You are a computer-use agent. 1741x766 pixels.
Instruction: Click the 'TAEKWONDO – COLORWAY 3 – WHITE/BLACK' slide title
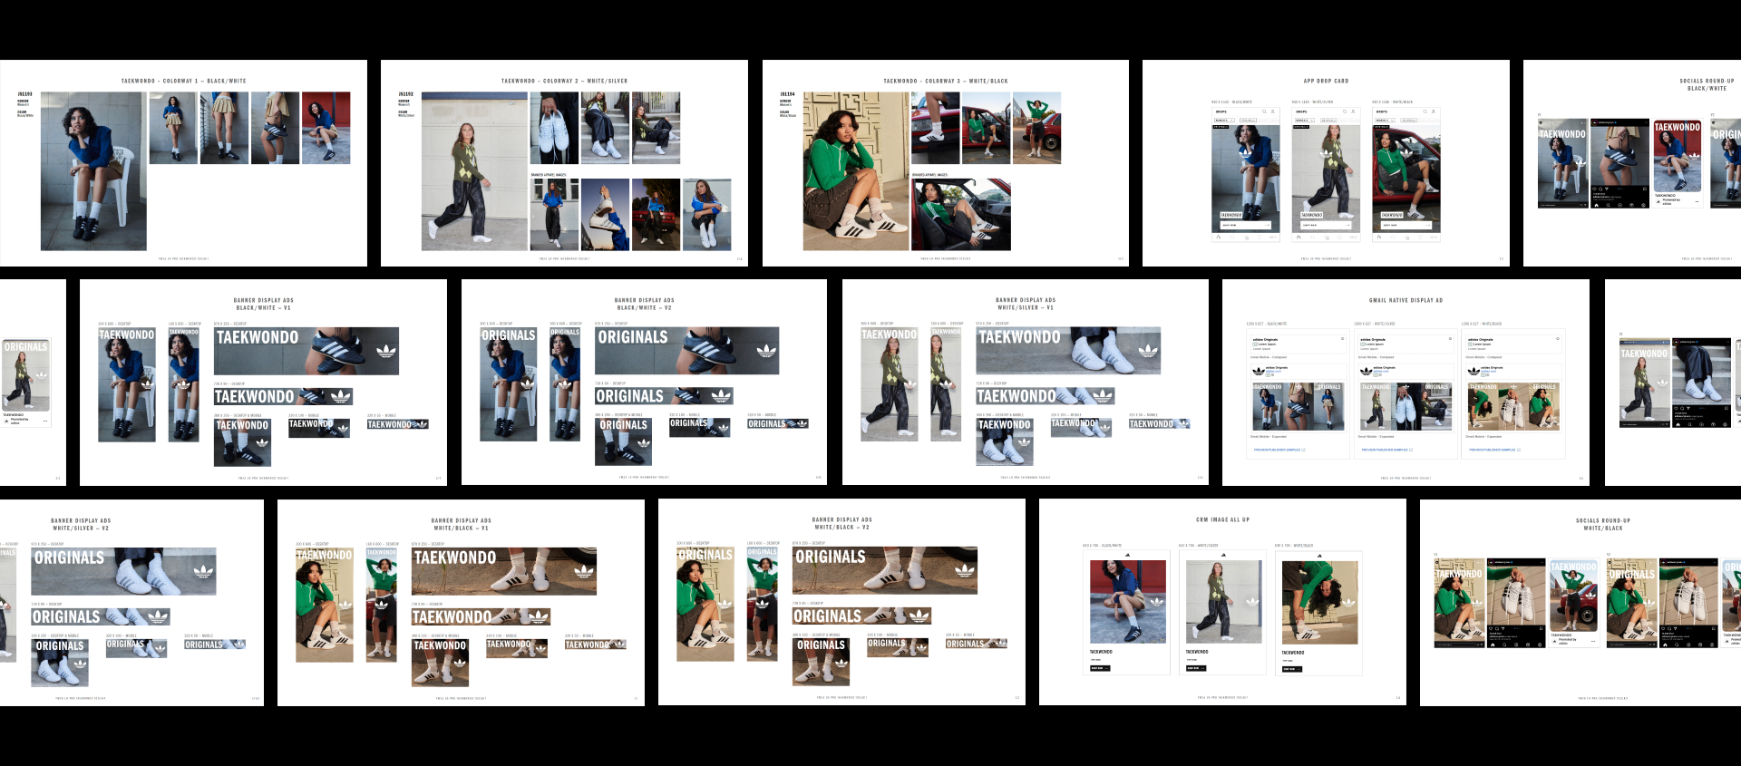946,82
